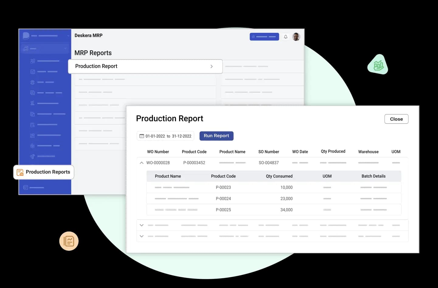Collapse the WO-0000028 row
Viewport: 438px width, 288px height.
pos(141,163)
